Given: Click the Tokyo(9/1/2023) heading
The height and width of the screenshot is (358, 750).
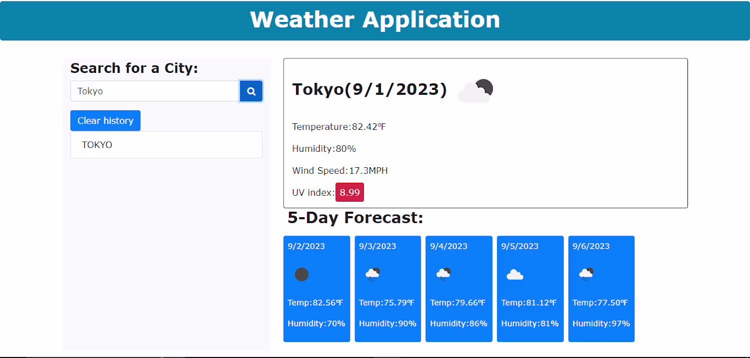Looking at the screenshot, I should tap(369, 89).
